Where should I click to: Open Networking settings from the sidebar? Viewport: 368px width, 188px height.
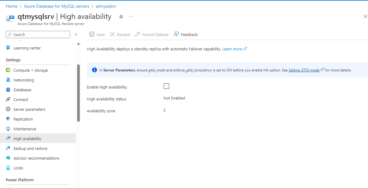point(23,80)
